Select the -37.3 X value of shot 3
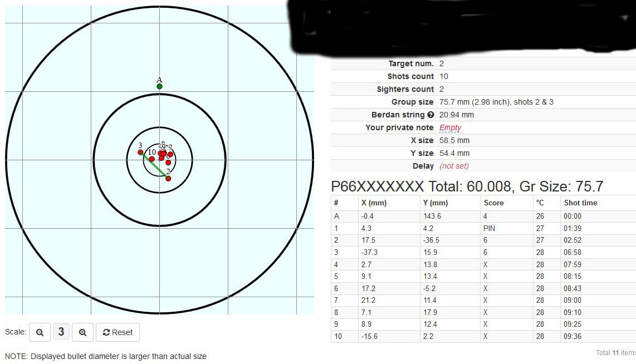Screen dimensions: 636x364 (x=369, y=253)
